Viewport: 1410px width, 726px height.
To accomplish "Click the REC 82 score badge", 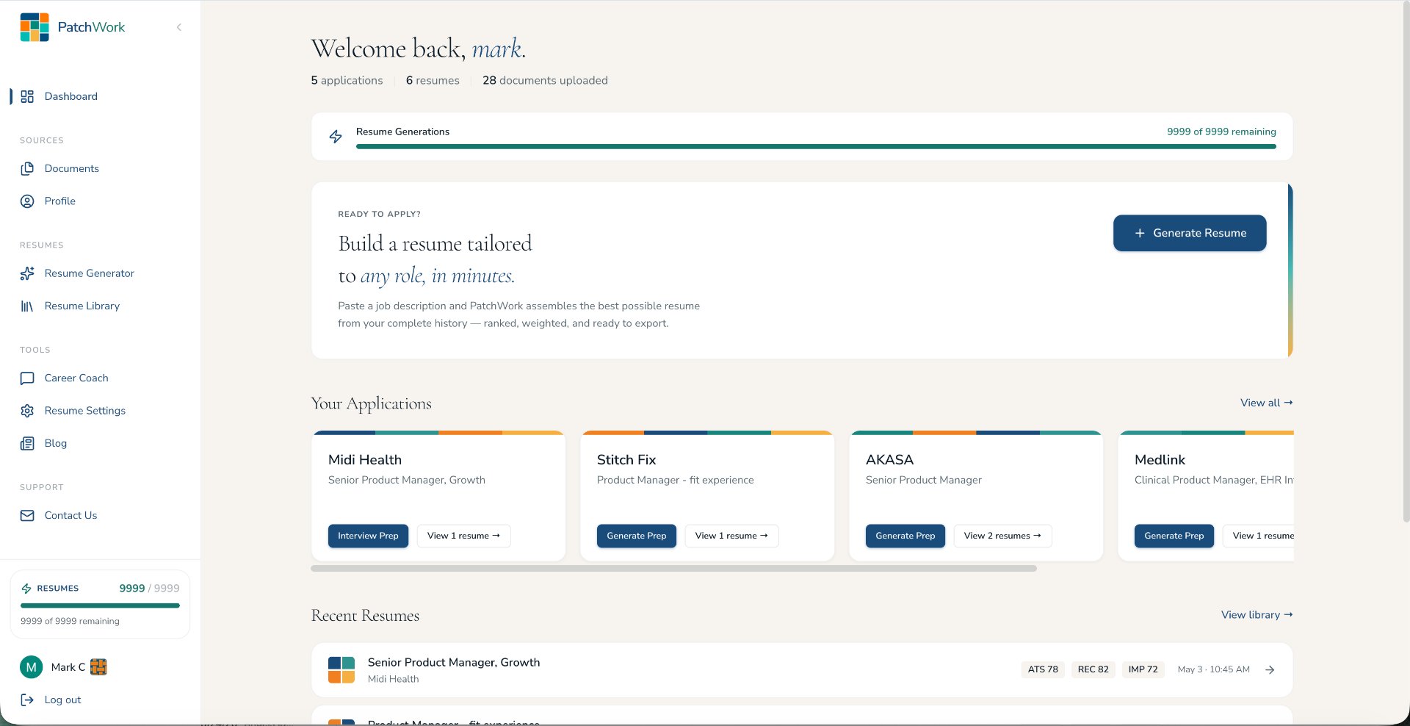I will click(1093, 669).
